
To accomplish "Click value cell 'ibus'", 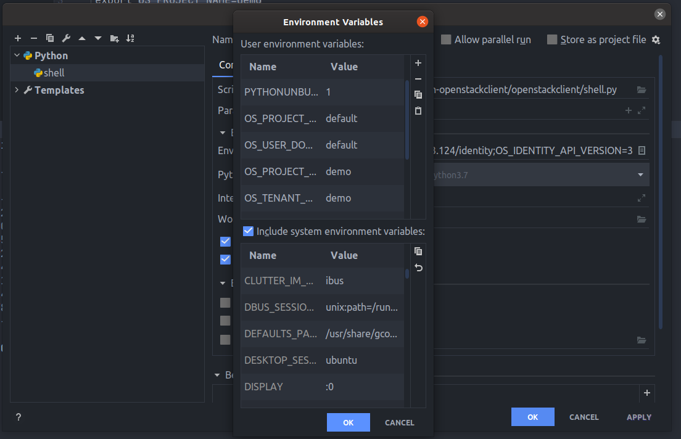I will pos(334,281).
